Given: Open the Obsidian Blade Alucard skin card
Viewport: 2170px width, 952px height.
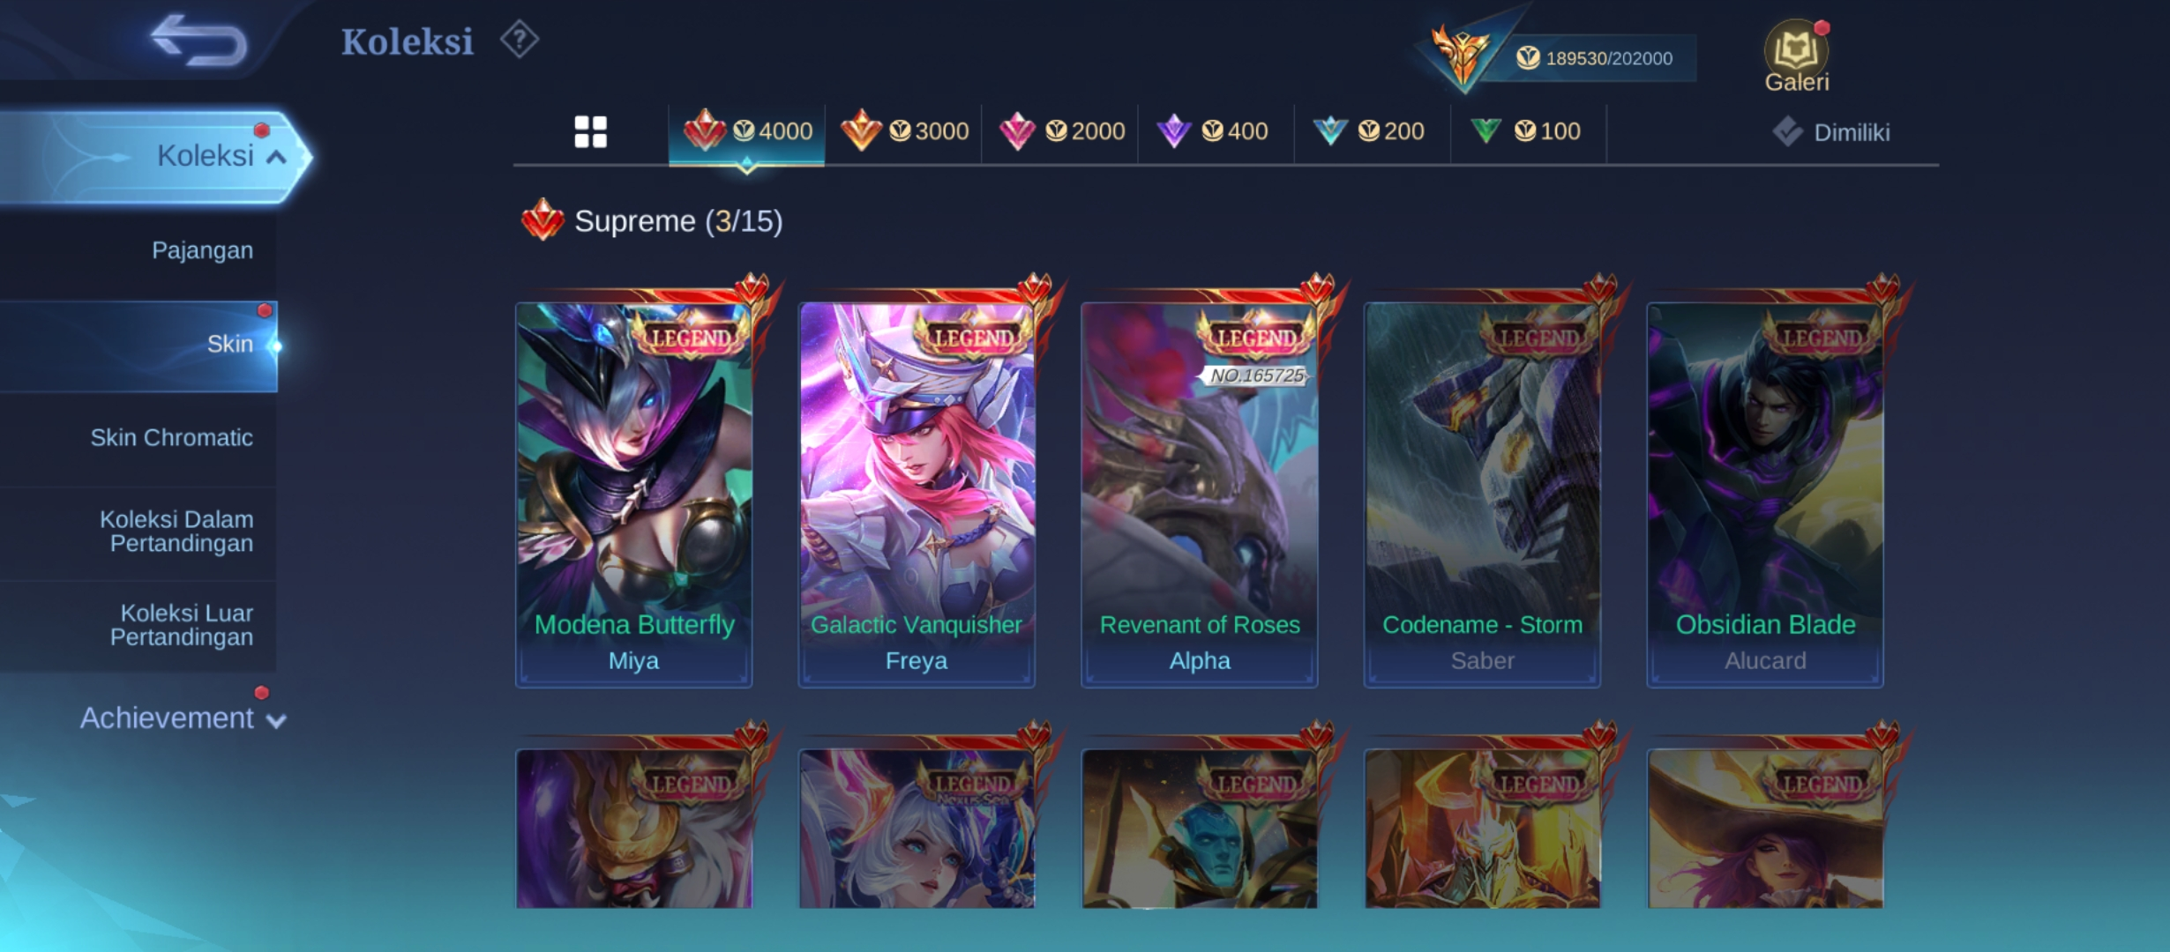Looking at the screenshot, I should click(x=1765, y=495).
